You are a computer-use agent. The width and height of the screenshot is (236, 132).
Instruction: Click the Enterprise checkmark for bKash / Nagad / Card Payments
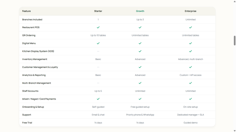[190, 99]
